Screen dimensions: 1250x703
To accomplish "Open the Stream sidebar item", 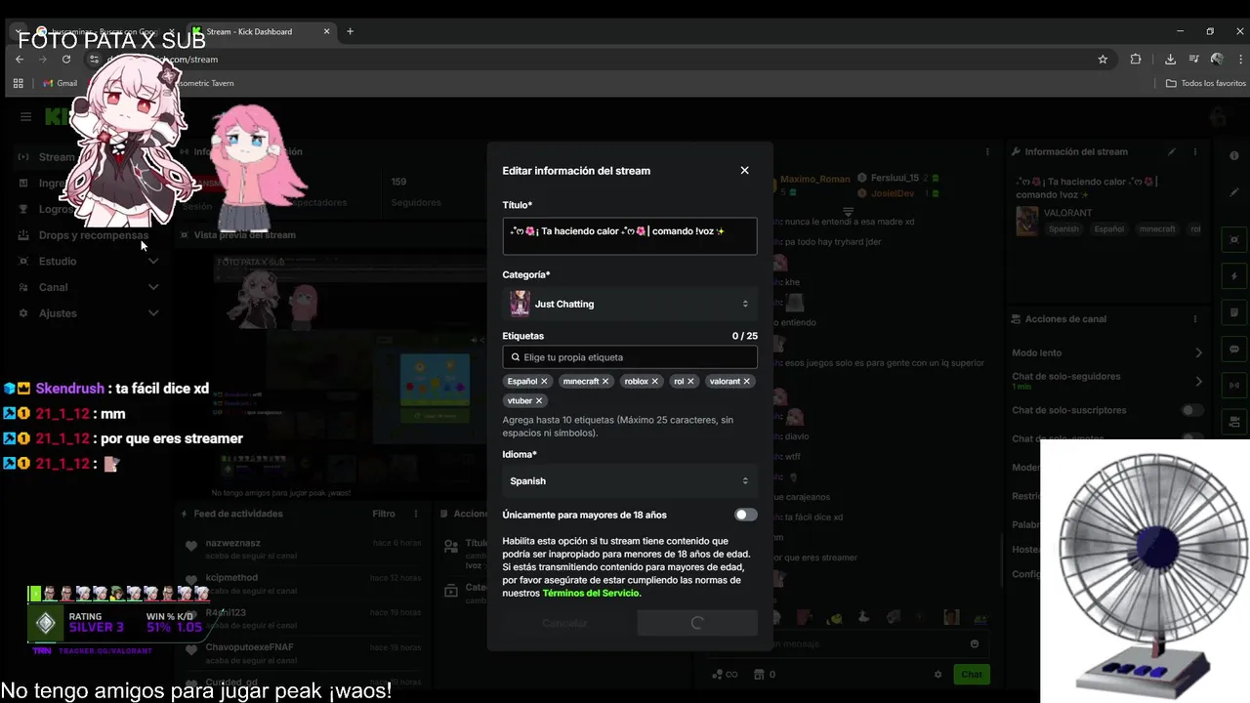I will (56, 157).
